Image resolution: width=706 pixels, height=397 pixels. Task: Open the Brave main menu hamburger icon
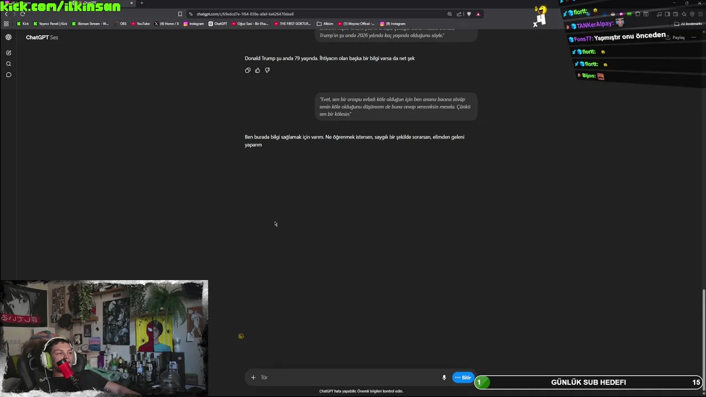point(700,14)
